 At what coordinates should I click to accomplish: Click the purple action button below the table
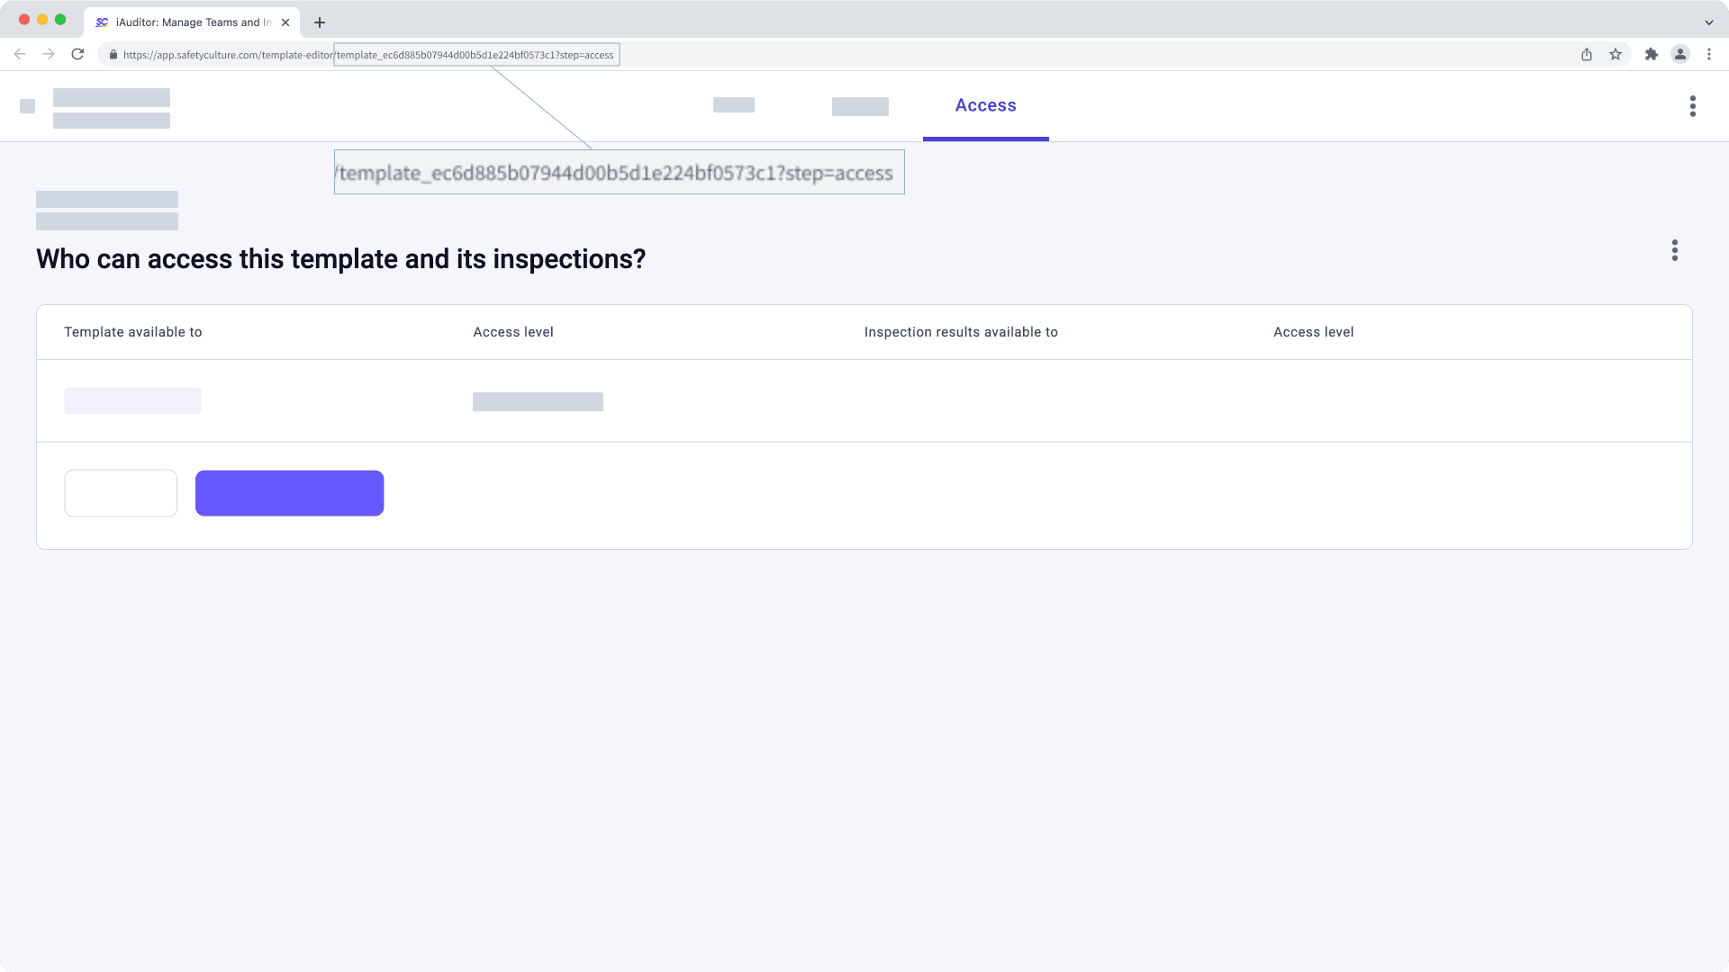click(x=289, y=492)
